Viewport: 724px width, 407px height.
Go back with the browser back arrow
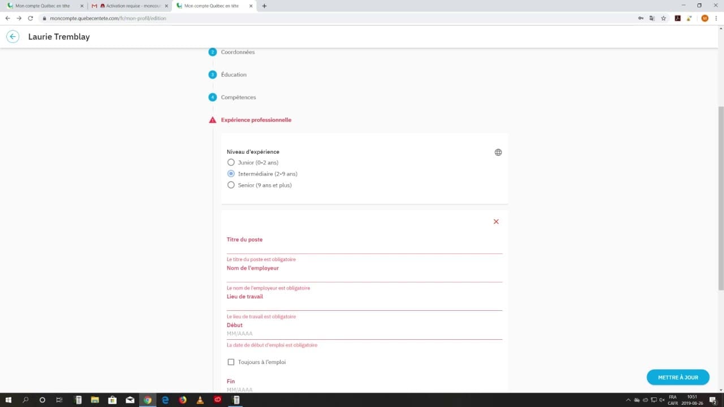point(7,18)
